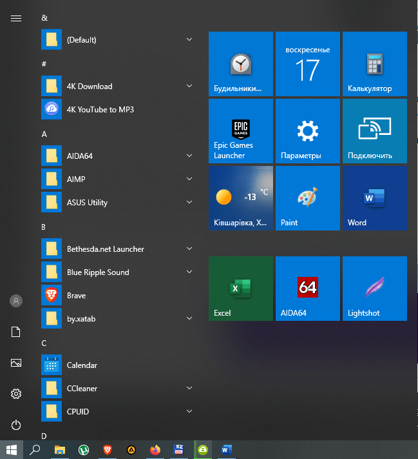Open Settings gear in Start sidebar

tap(16, 394)
